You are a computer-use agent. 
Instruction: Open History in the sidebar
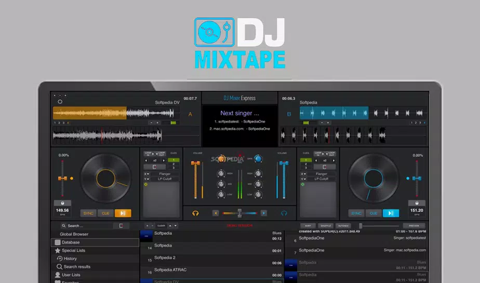coord(70,259)
